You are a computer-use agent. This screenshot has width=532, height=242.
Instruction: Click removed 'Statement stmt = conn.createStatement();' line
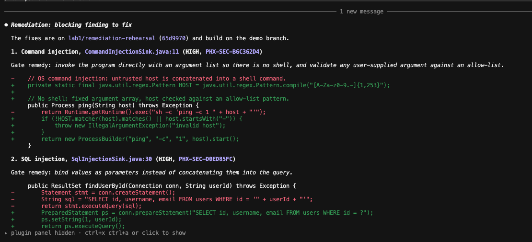(108, 193)
